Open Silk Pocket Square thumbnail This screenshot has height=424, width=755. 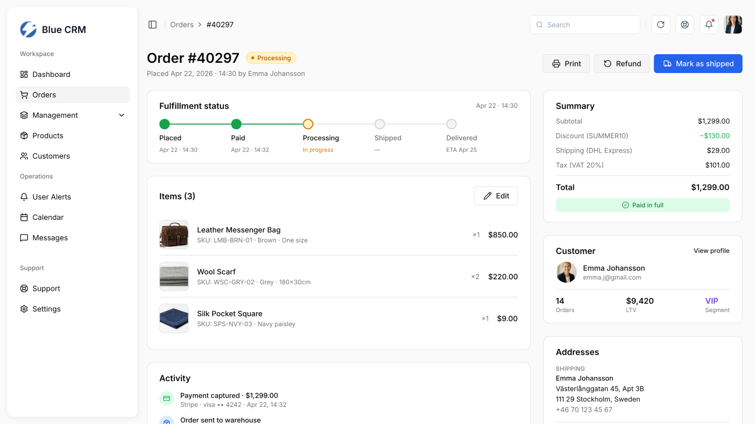point(174,318)
